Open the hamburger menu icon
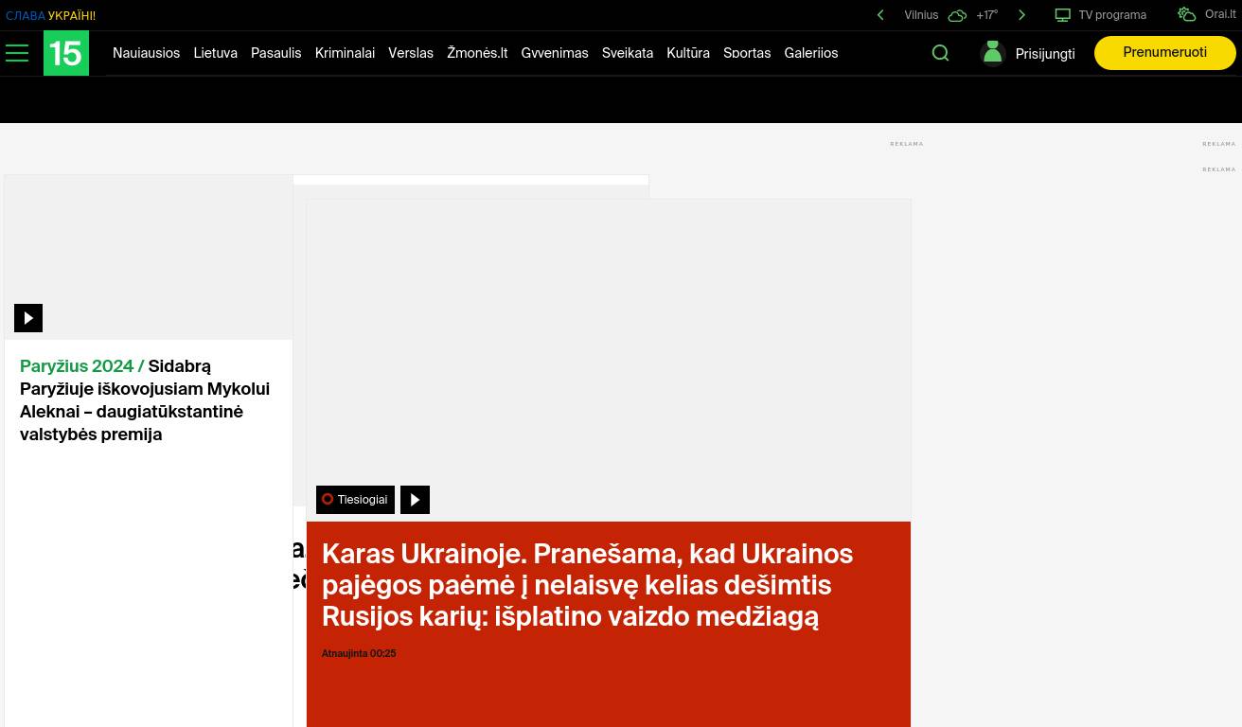 tap(17, 53)
